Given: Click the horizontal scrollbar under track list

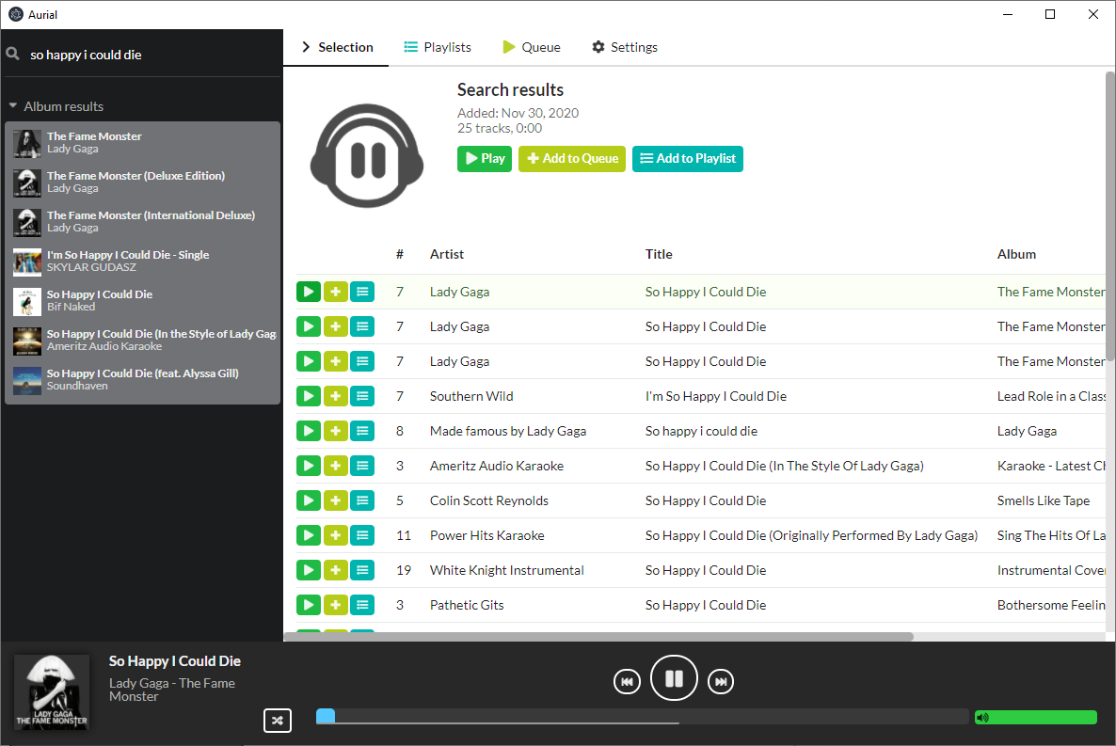Looking at the screenshot, I should [598, 636].
